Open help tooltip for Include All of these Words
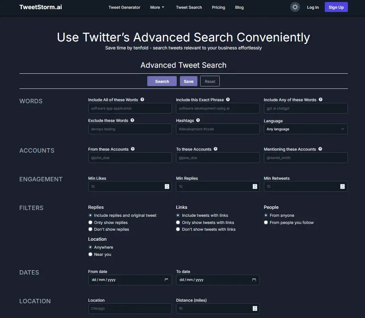Image resolution: width=365 pixels, height=318 pixels. tap(142, 100)
